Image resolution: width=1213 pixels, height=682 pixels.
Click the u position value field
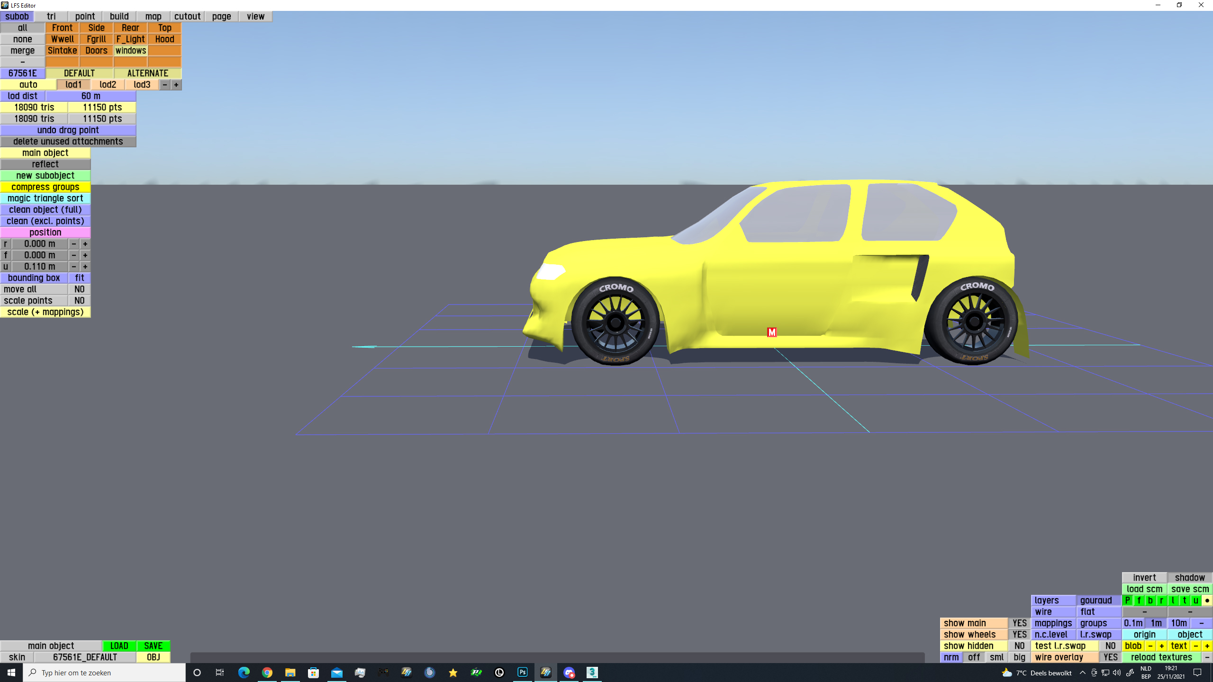point(40,267)
